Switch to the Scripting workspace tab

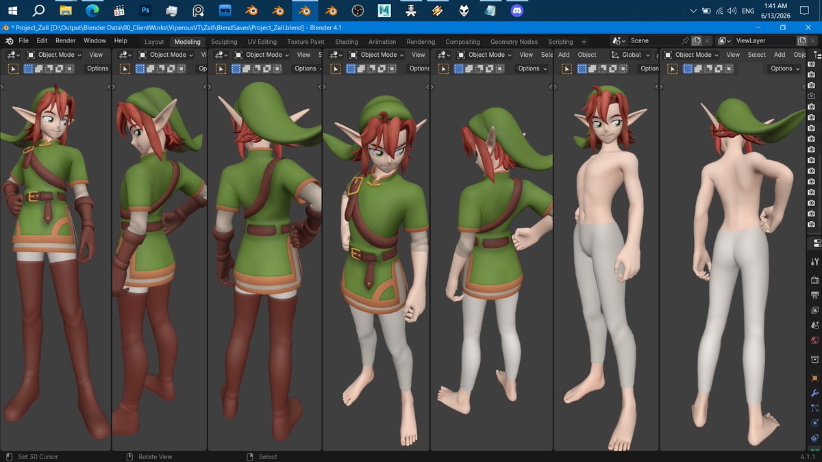[x=560, y=42]
